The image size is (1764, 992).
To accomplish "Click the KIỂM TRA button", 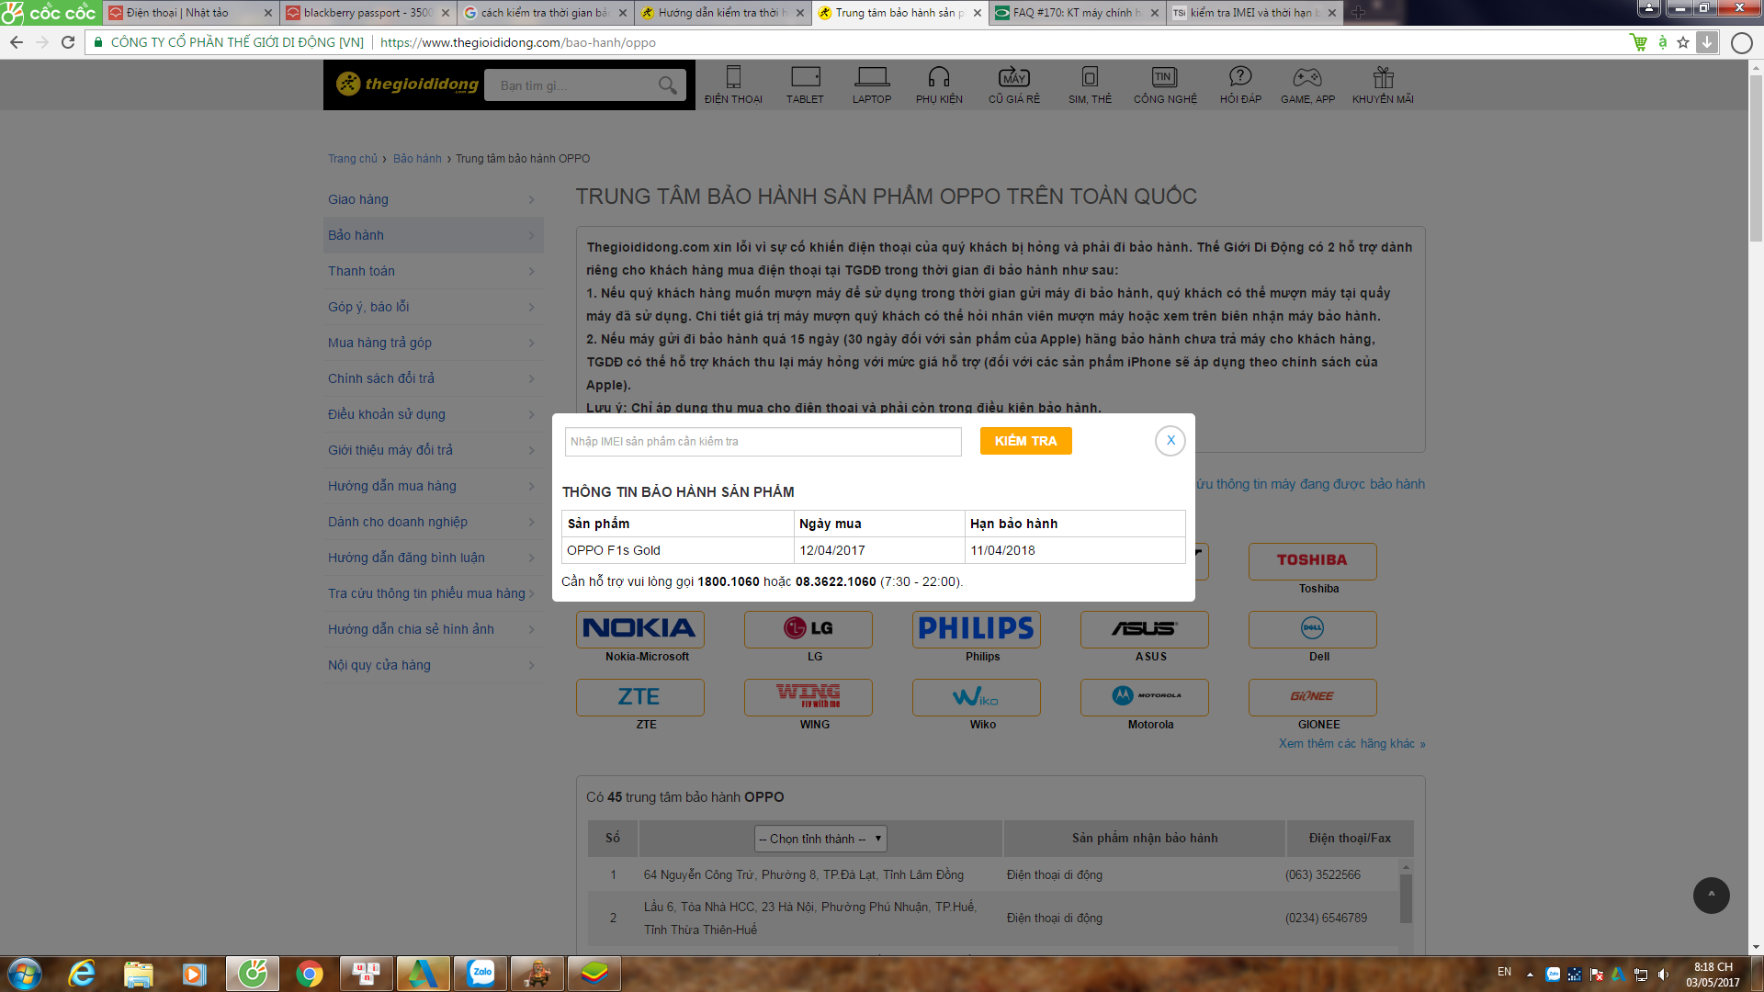I will 1026,441.
